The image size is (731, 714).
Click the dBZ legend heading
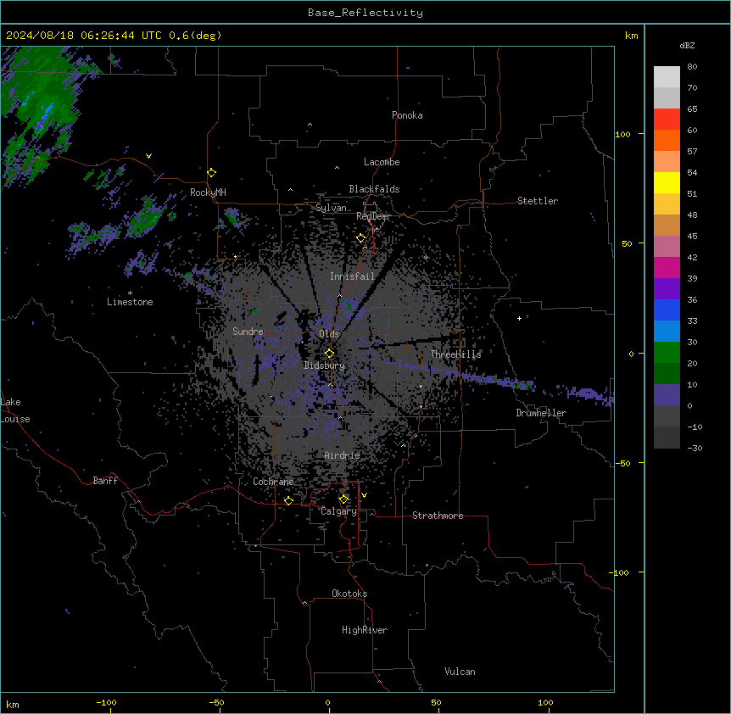[x=687, y=46]
